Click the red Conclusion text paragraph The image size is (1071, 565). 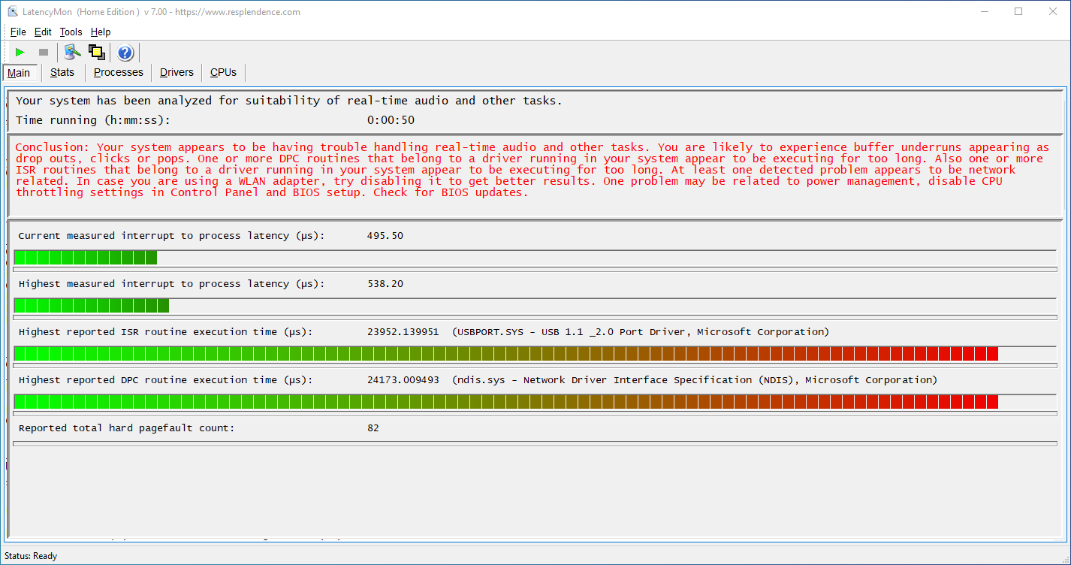532,170
